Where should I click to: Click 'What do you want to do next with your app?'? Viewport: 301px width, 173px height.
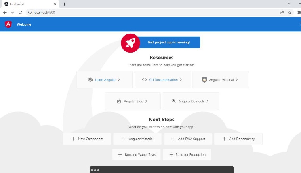162,127
